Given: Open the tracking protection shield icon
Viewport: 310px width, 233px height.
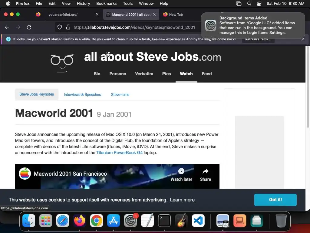Looking at the screenshot, I should pyautogui.click(x=60, y=27).
